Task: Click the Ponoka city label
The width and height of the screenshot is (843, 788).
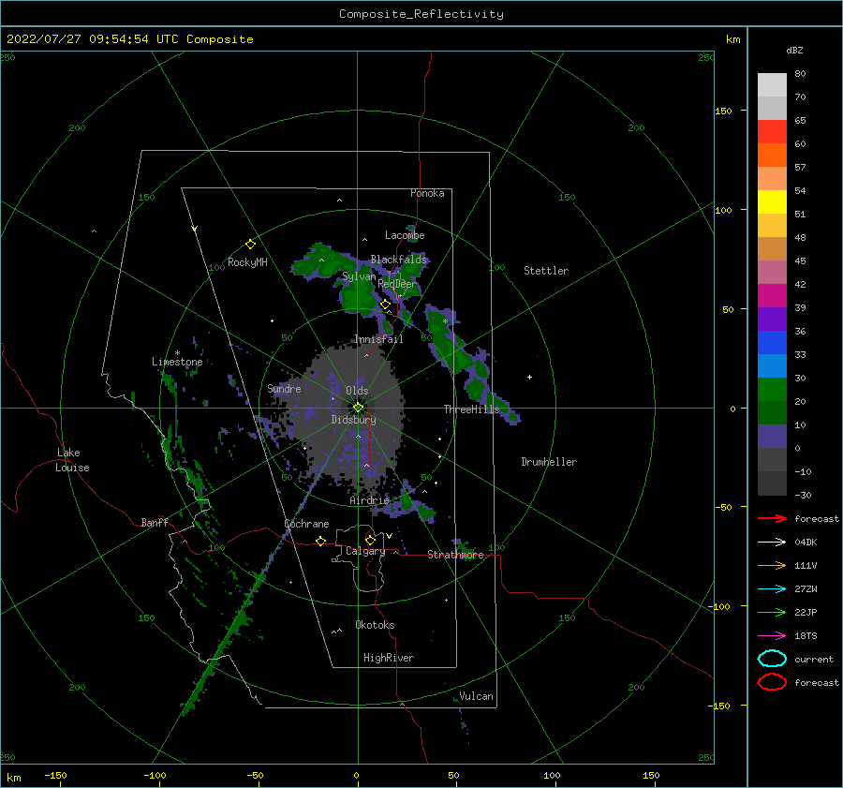Action: 427,193
